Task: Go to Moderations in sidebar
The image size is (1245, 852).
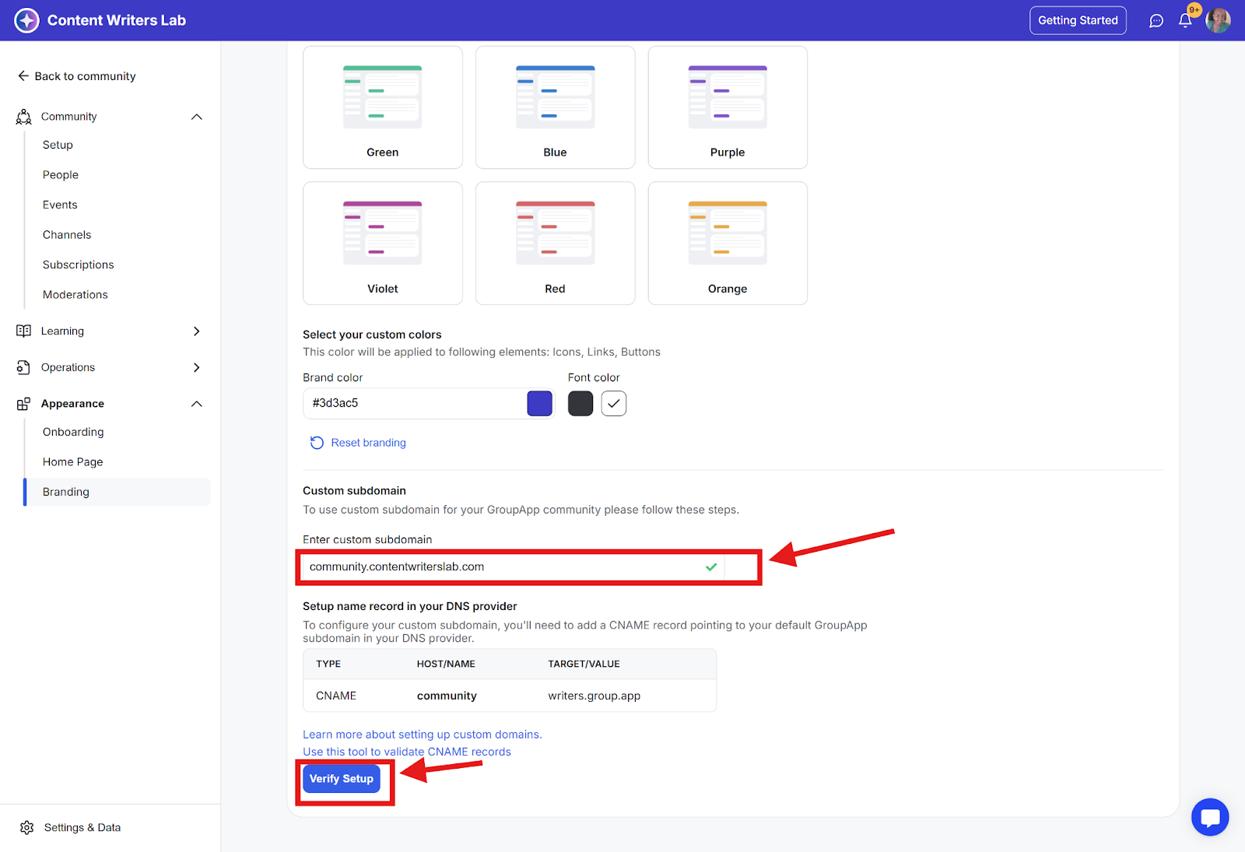Action: tap(75, 295)
